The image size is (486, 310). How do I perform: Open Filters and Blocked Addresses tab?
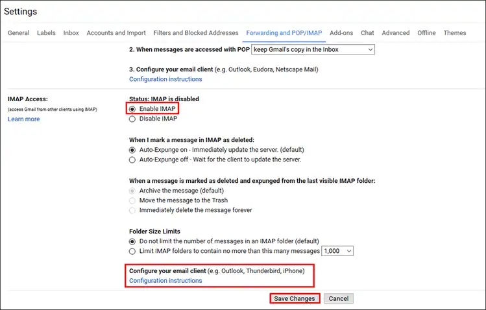pos(196,33)
